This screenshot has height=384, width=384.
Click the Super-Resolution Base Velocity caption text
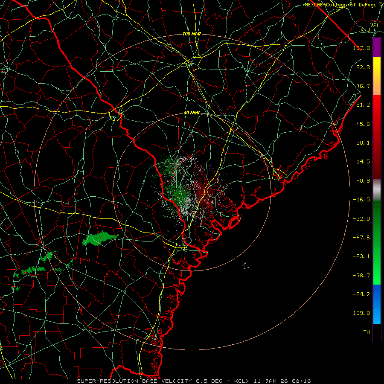(194, 381)
